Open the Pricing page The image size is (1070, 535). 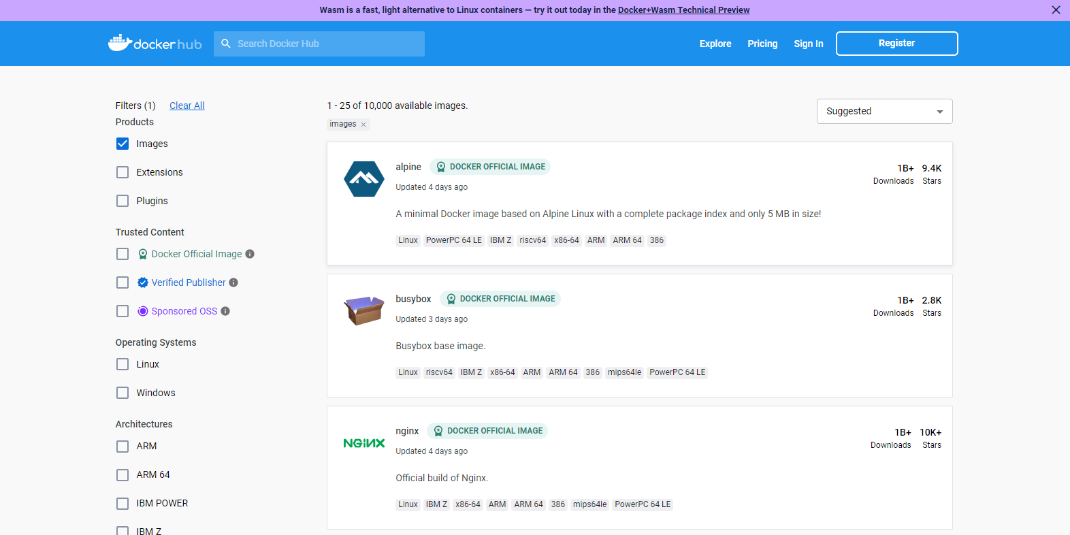pos(762,44)
